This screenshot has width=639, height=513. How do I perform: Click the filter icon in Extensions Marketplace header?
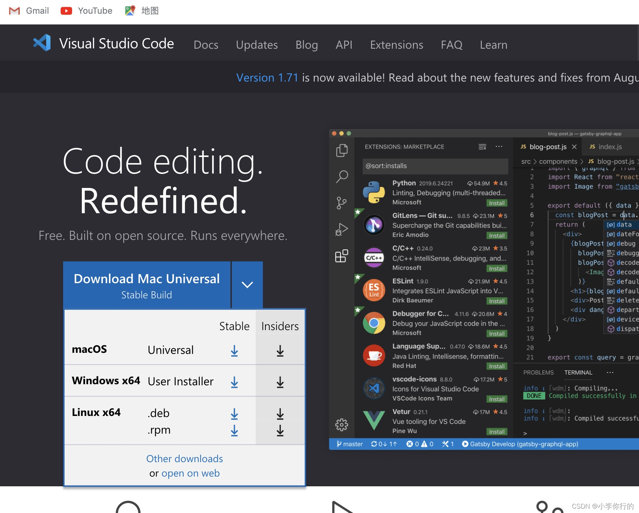click(482, 146)
